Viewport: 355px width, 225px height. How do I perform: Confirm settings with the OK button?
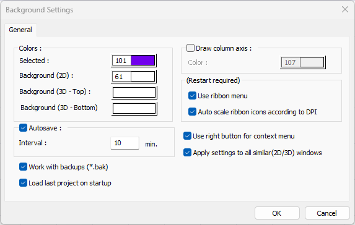pos(277,213)
